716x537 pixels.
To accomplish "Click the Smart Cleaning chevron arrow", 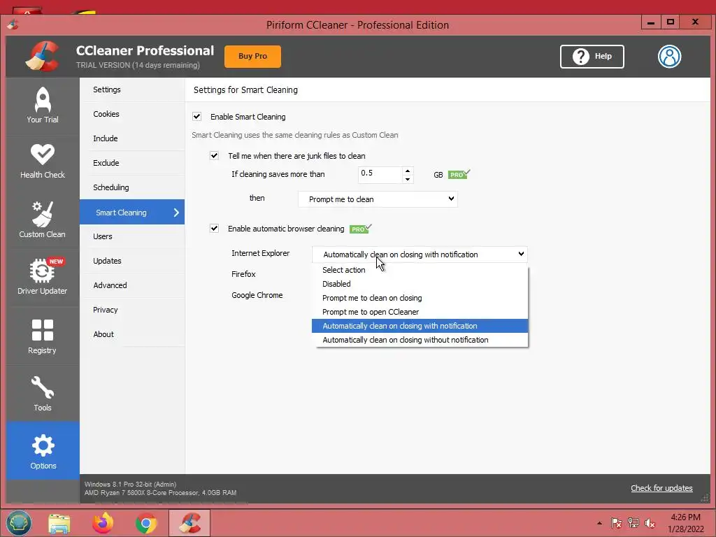I will (x=176, y=213).
